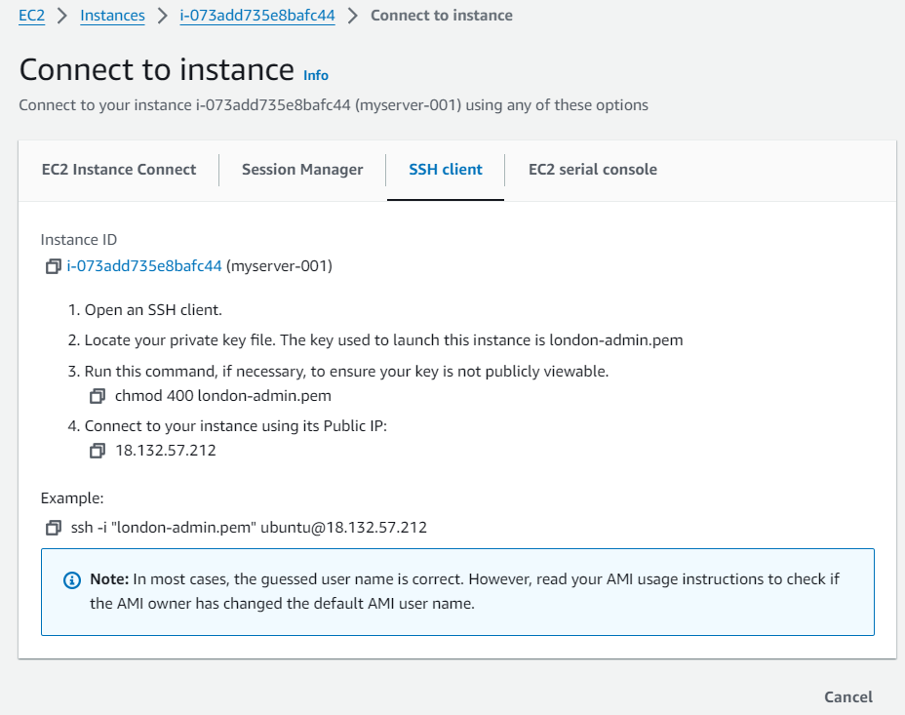Click the info icon in the Note box
Screen dimensions: 905x715
(x=72, y=580)
